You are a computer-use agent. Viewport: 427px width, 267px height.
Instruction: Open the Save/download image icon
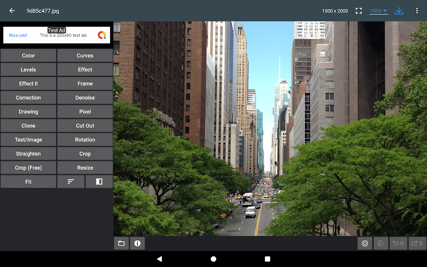(x=399, y=11)
